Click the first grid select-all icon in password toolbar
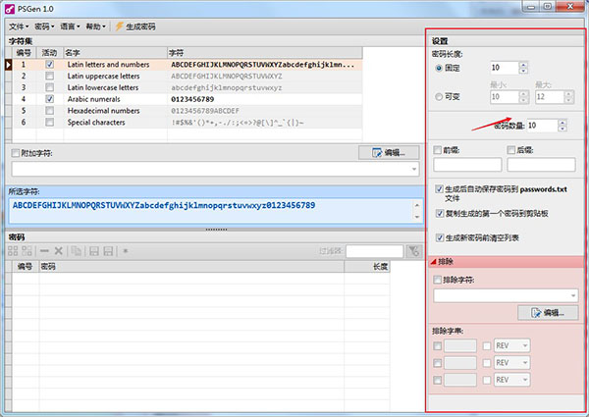Screen dimensions: 589x417 (13, 251)
